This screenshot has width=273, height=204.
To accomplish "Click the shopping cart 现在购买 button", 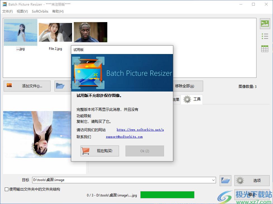I will tap(100, 151).
